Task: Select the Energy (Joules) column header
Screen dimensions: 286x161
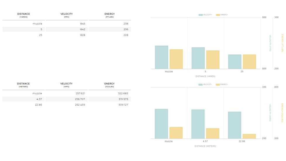Action: 109,85
